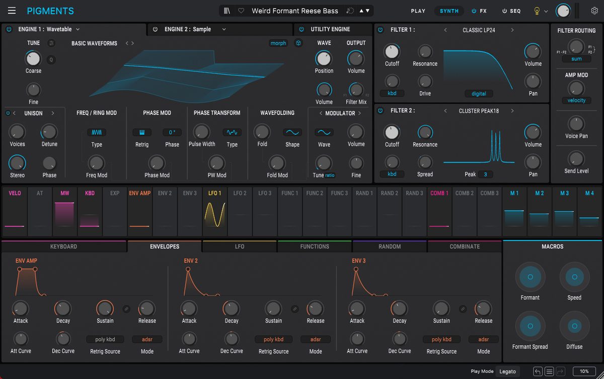Toggle the morph button in wavetable
The image size is (604, 379).
278,43
